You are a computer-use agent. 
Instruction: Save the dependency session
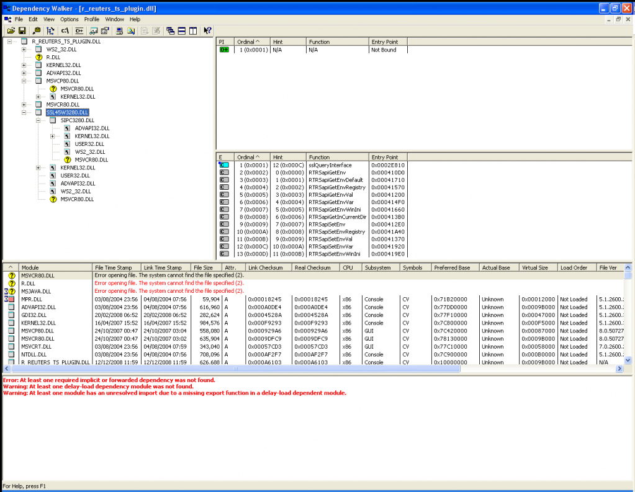[x=23, y=30]
